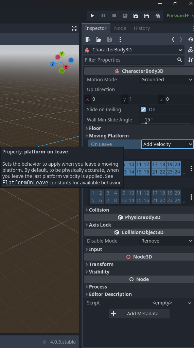Click the Add Metadata button
Image resolution: width=194 pixels, height=348 pixels.
[139, 314]
